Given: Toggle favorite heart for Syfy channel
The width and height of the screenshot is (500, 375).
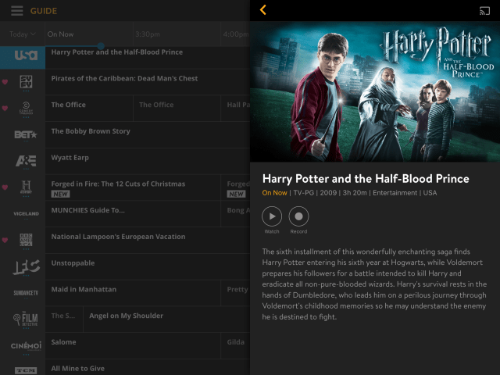Looking at the screenshot, I should coord(5,82).
